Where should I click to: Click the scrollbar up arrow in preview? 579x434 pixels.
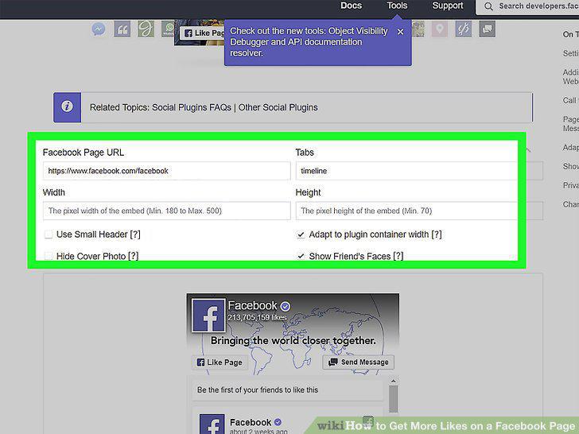[x=393, y=381]
